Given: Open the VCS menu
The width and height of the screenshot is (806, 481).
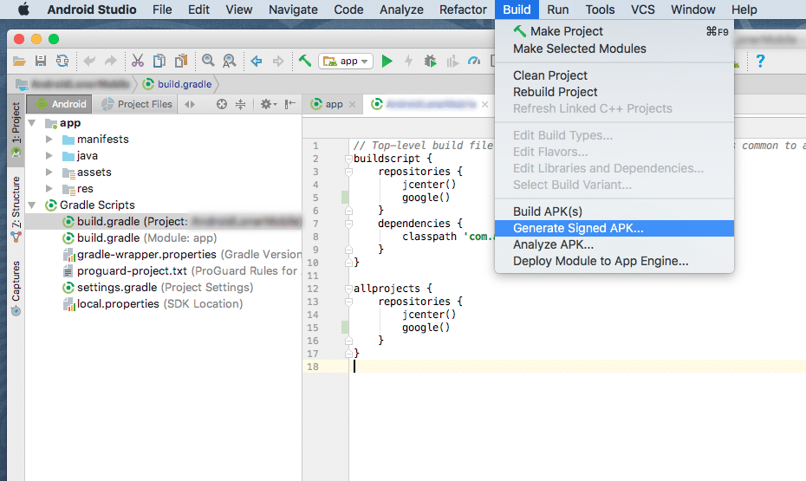Looking at the screenshot, I should [642, 10].
